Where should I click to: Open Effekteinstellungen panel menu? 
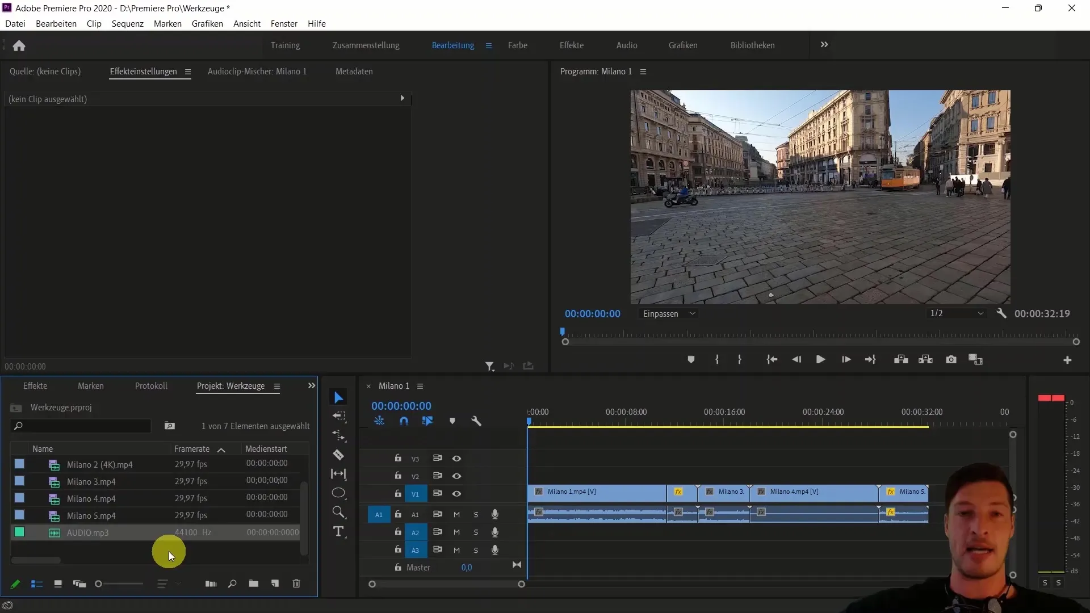(187, 72)
